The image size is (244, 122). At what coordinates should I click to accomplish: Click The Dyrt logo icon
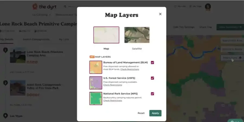pos(35,7)
